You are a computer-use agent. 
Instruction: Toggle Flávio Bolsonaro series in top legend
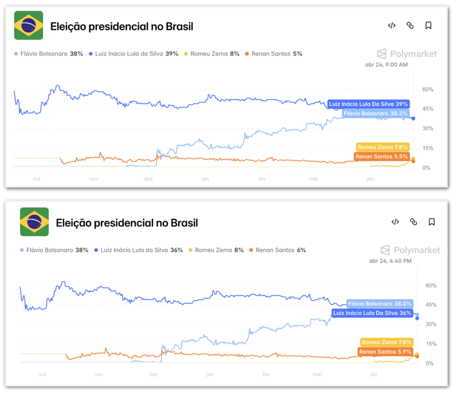point(49,54)
